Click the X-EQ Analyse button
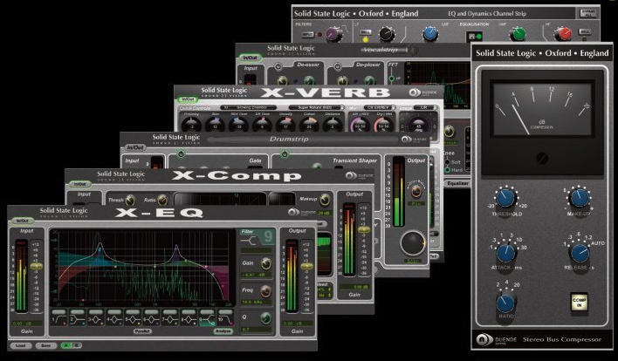Viewport: 618px width, 361px height. [x=223, y=331]
